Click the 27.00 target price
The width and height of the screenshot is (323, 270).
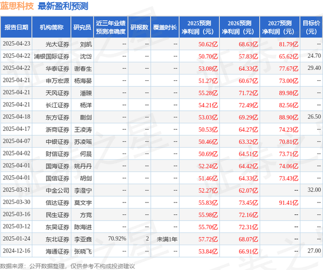314,251
